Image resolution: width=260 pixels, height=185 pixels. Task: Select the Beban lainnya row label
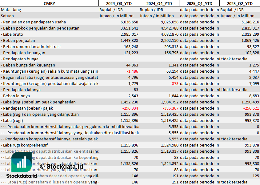pyautogui.click(x=15, y=96)
